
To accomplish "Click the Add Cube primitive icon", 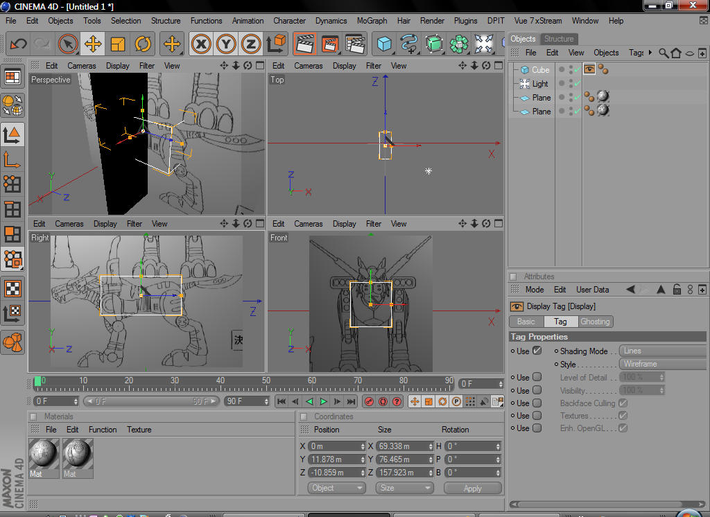I will [384, 44].
